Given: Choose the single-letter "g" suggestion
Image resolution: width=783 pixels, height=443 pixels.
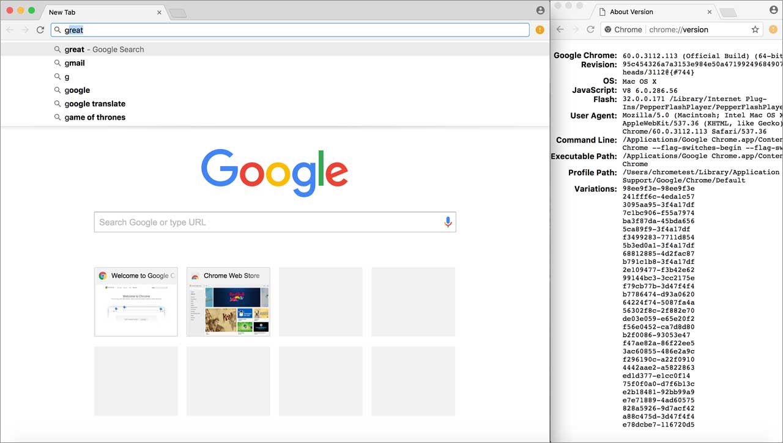Looking at the screenshot, I should click(275, 76).
